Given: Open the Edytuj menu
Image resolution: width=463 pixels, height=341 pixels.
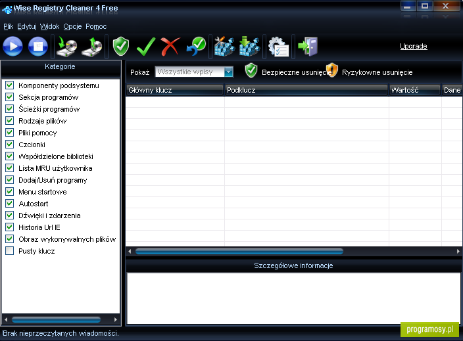Looking at the screenshot, I should pyautogui.click(x=26, y=26).
